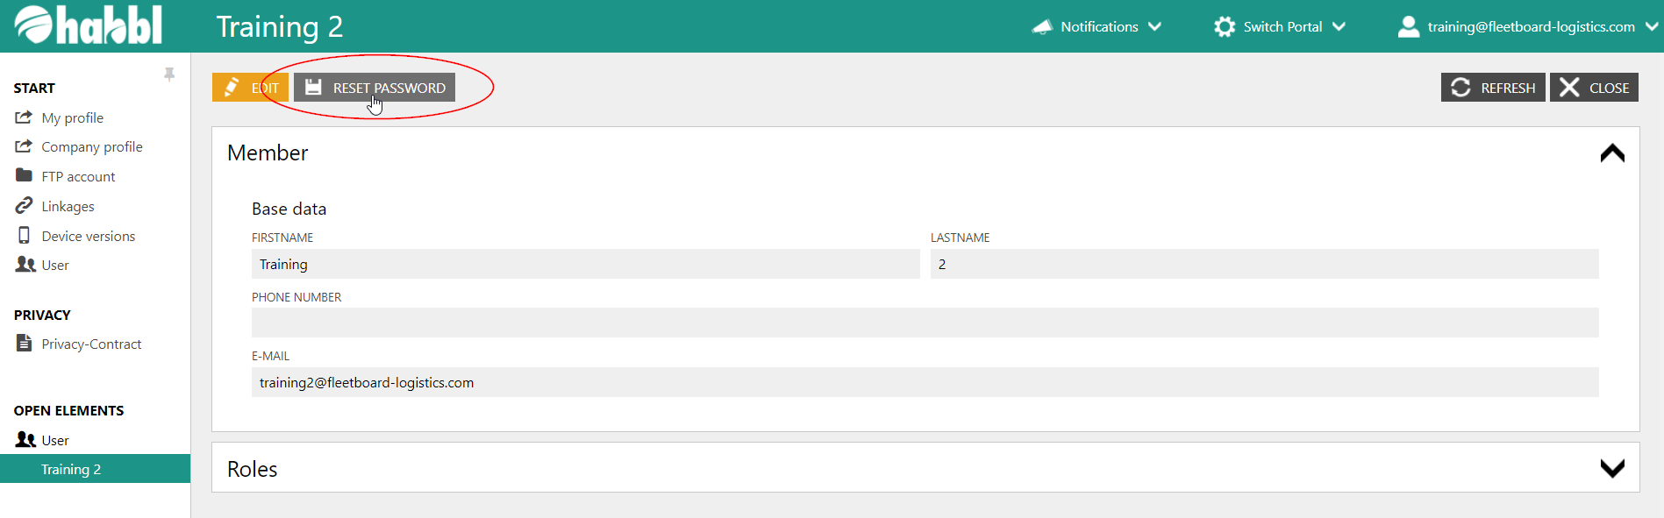Click the Refresh button
Viewport: 1664px width, 518px height.
point(1493,88)
